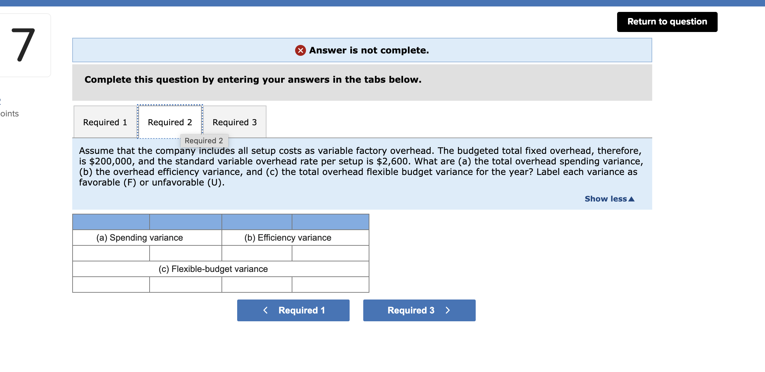Click the left chevron on Required 1 button

click(x=265, y=310)
